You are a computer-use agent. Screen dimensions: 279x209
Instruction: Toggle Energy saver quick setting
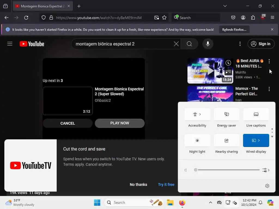click(226, 114)
